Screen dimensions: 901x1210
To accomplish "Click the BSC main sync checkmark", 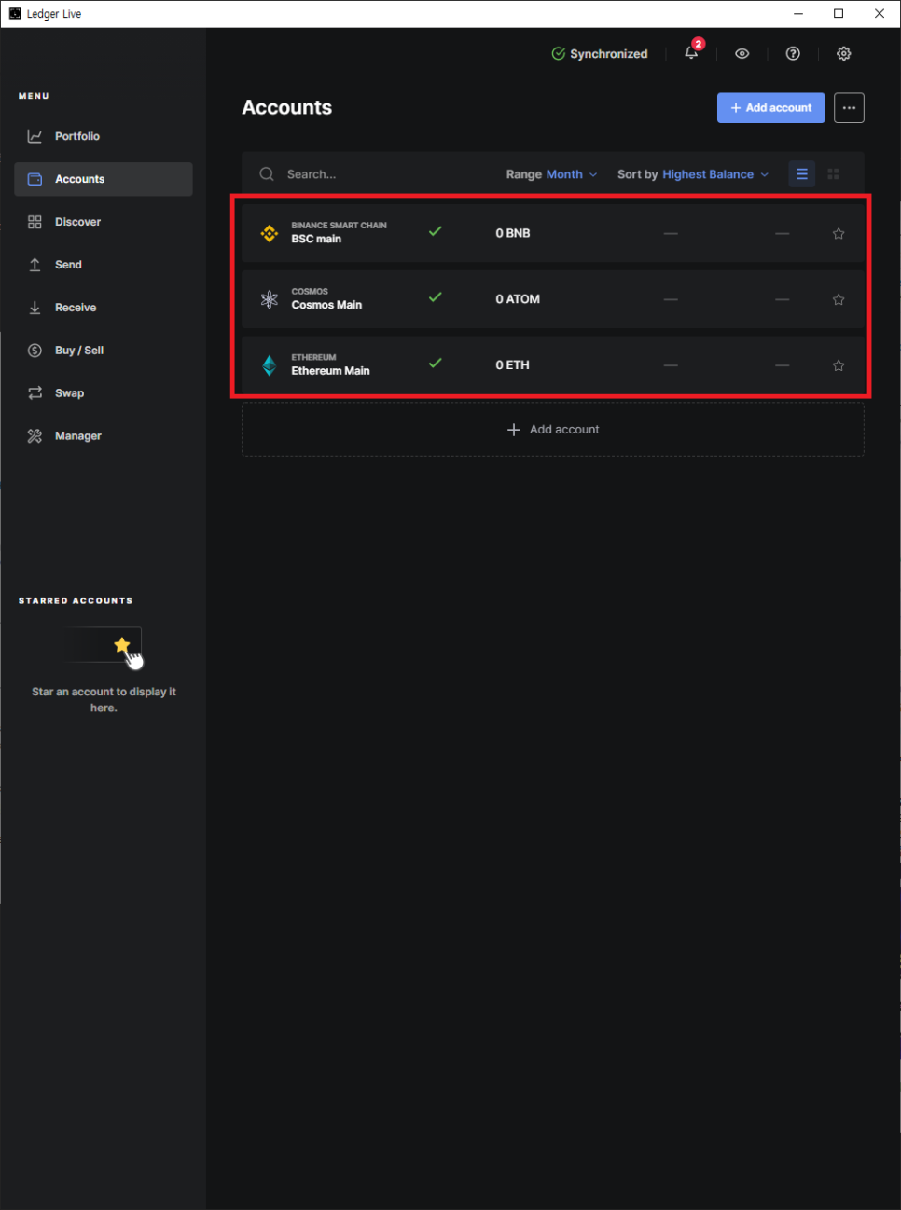I will 436,231.
